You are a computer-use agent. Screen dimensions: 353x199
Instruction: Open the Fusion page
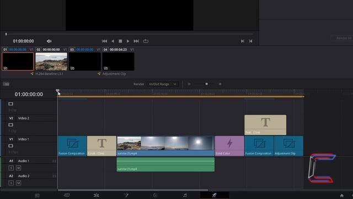coord(126,195)
